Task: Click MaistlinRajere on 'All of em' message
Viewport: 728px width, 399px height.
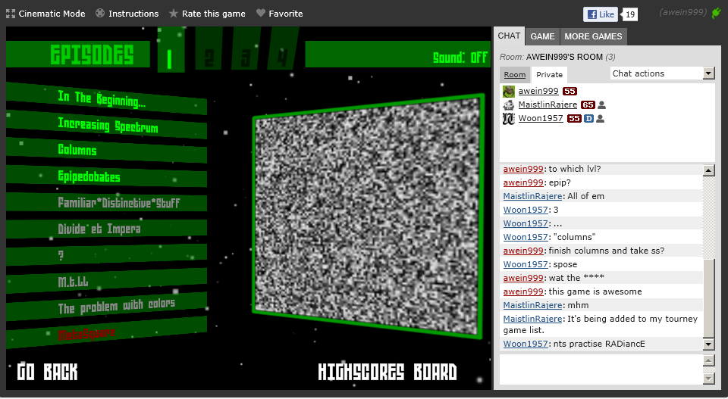Action: click(x=532, y=196)
